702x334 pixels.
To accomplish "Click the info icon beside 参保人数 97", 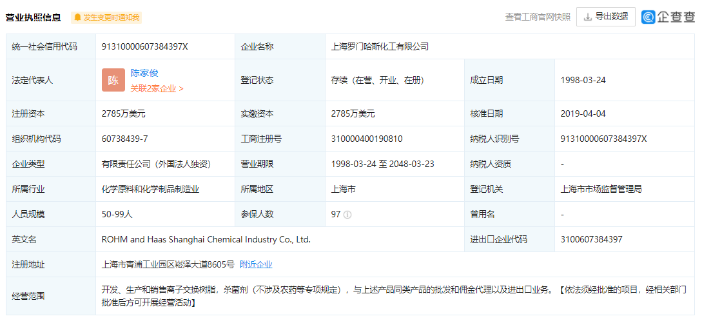I will click(347, 215).
